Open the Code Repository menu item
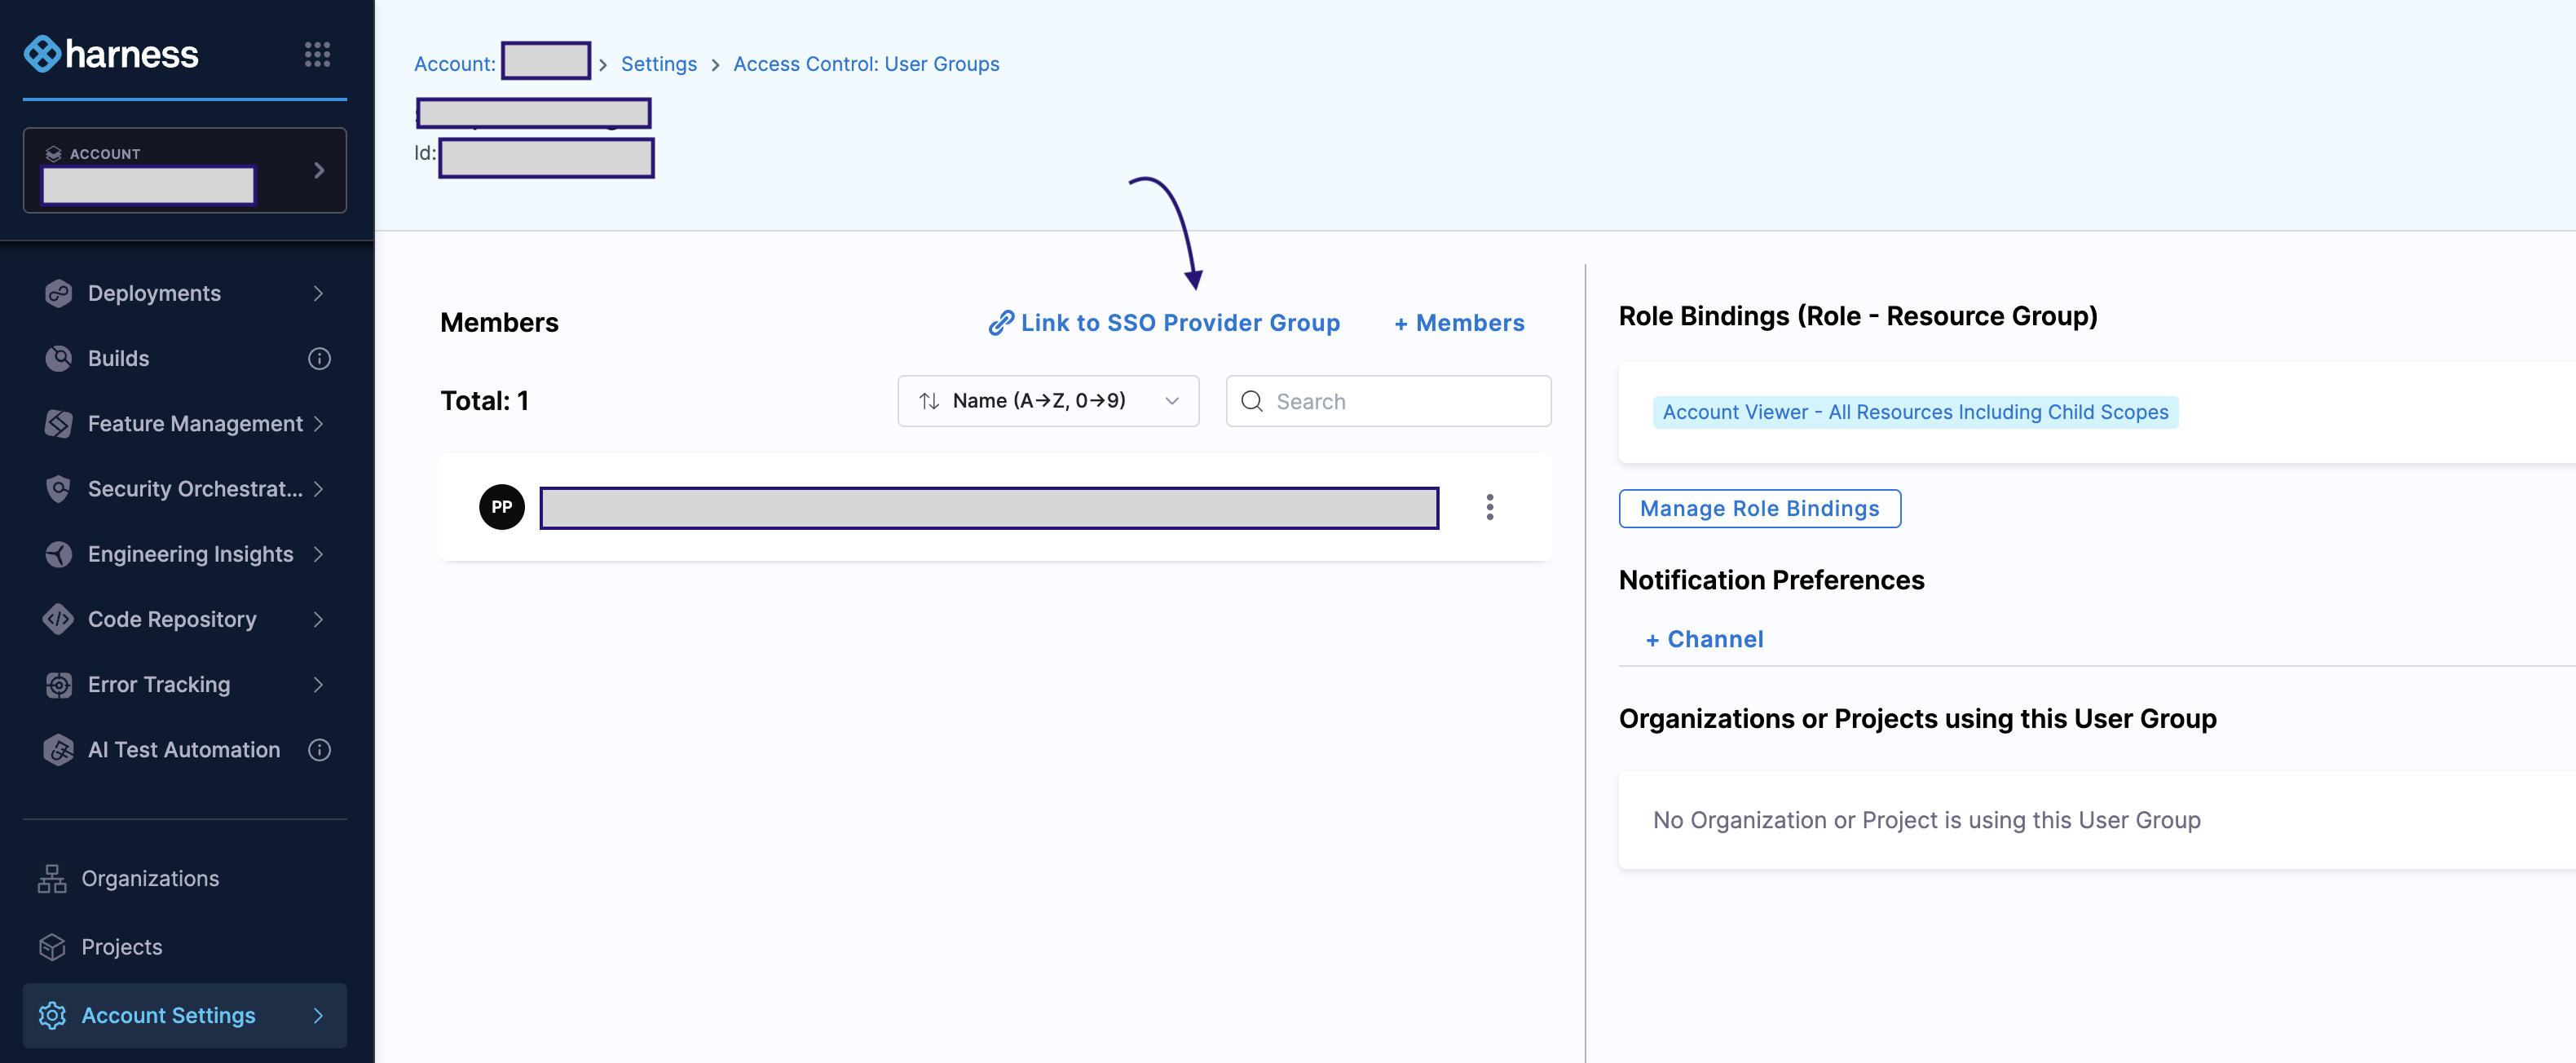Image resolution: width=2576 pixels, height=1063 pixels. click(172, 619)
